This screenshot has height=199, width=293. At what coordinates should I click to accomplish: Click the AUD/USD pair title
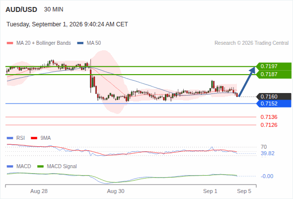coord(21,9)
